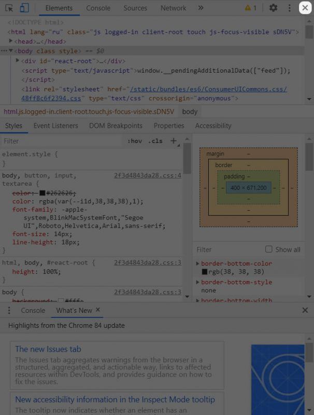This screenshot has height=415, width=314.
Task: Click the 400 × 671.200 content box
Action: click(x=248, y=188)
